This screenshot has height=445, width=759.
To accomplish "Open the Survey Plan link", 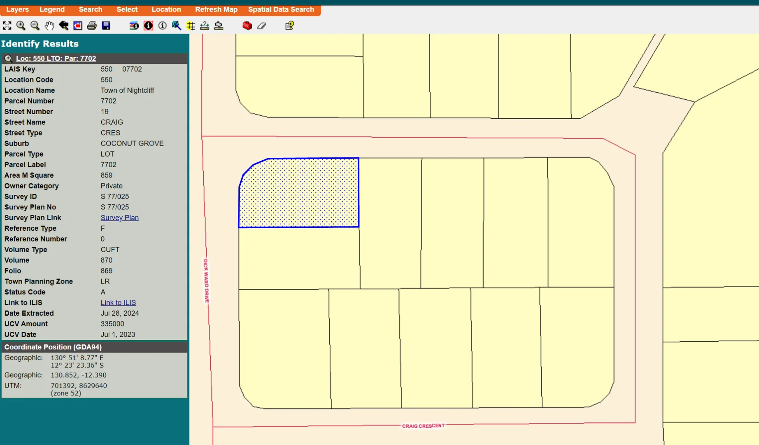I will 119,218.
